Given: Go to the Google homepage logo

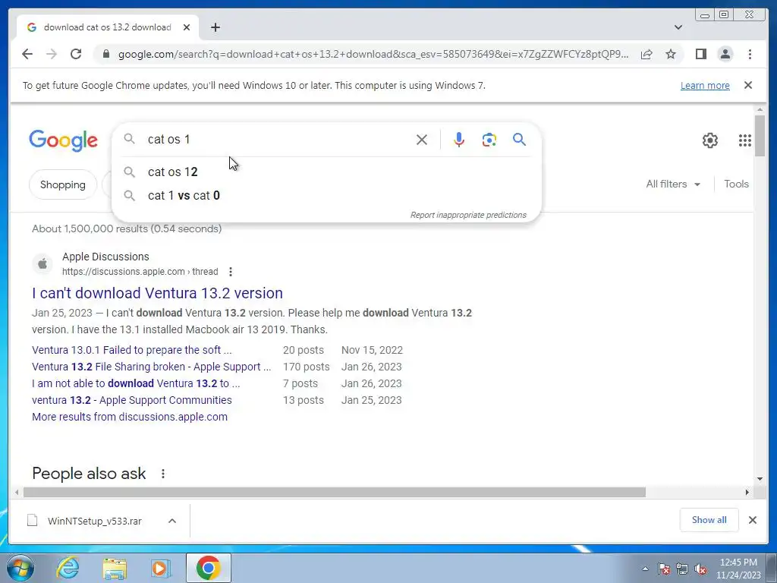Looking at the screenshot, I should tap(64, 140).
